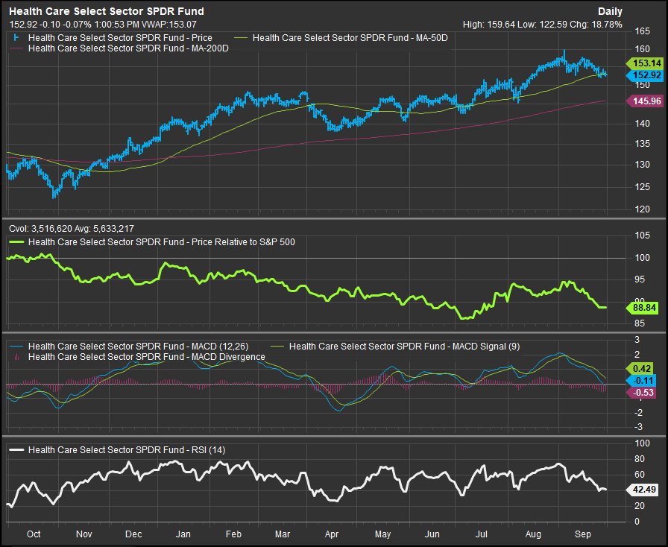Click the Health Care Select Sector SPDR Fund title
Viewport: 668px width, 547px height.
click(x=107, y=11)
